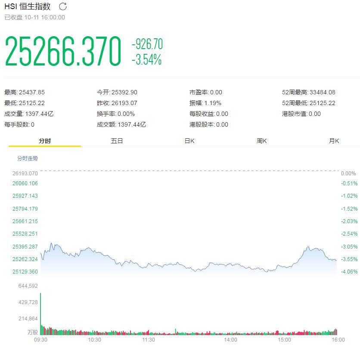
Task: Click the 振幅 1.19% statistic
Action: (x=205, y=103)
